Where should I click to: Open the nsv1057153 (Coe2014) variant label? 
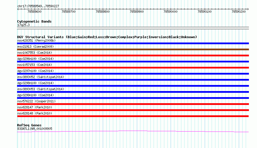click(35, 65)
